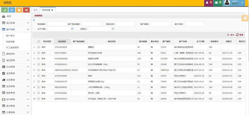249x115 pixels.
Task: Click the 退货管理 sidebar icon
Action: click(x=3, y=86)
